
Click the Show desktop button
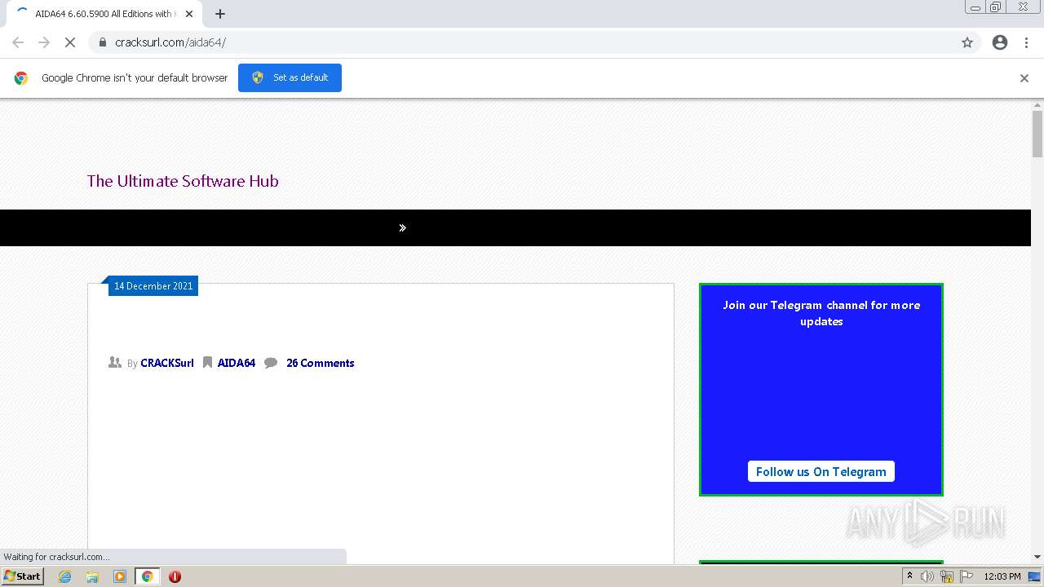pos(1035,576)
